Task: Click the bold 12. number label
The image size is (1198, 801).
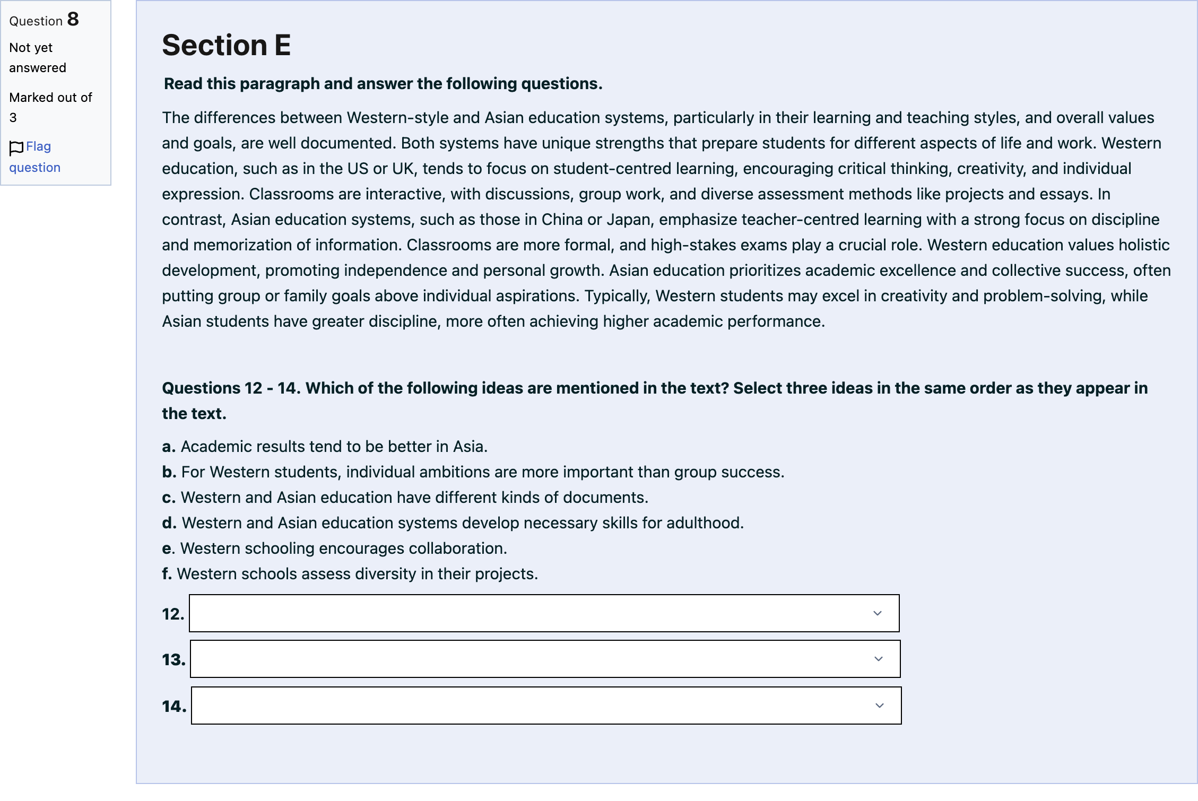Action: [173, 614]
